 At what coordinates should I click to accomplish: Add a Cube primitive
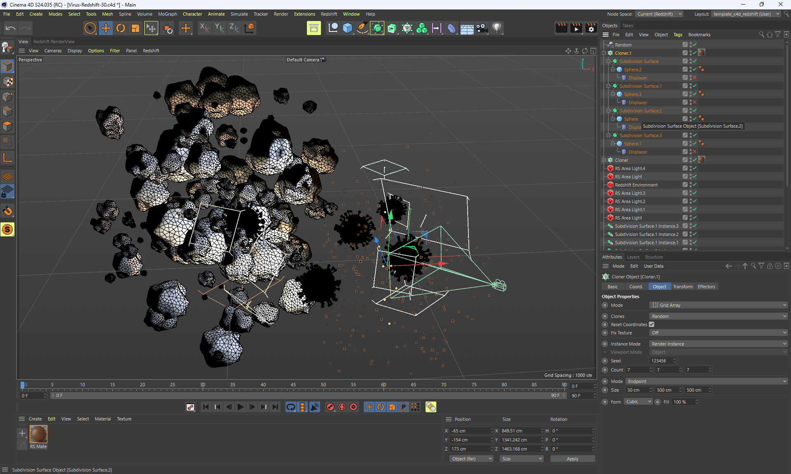point(347,28)
